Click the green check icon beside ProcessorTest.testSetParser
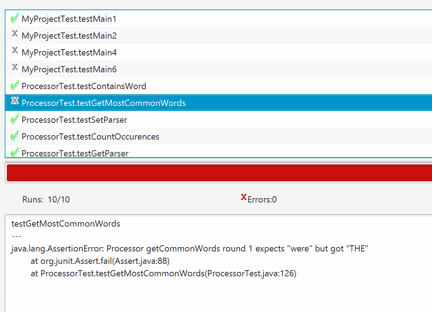This screenshot has height=312, width=432. [x=15, y=119]
